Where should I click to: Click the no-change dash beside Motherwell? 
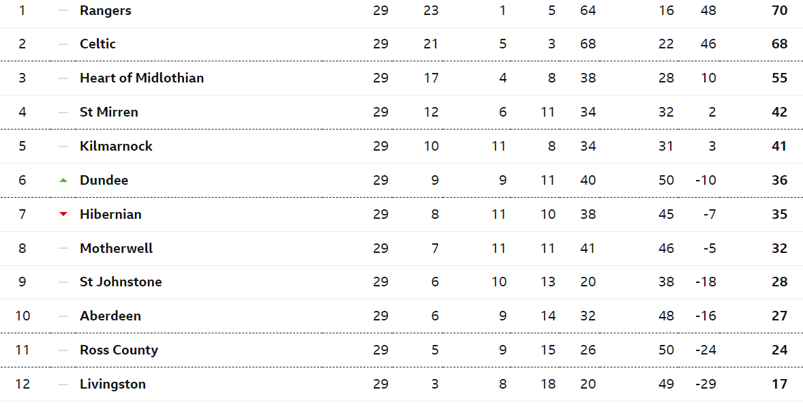pyautogui.click(x=63, y=248)
